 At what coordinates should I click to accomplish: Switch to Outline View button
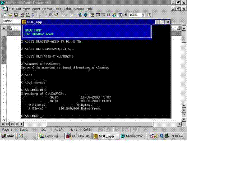point(17,124)
